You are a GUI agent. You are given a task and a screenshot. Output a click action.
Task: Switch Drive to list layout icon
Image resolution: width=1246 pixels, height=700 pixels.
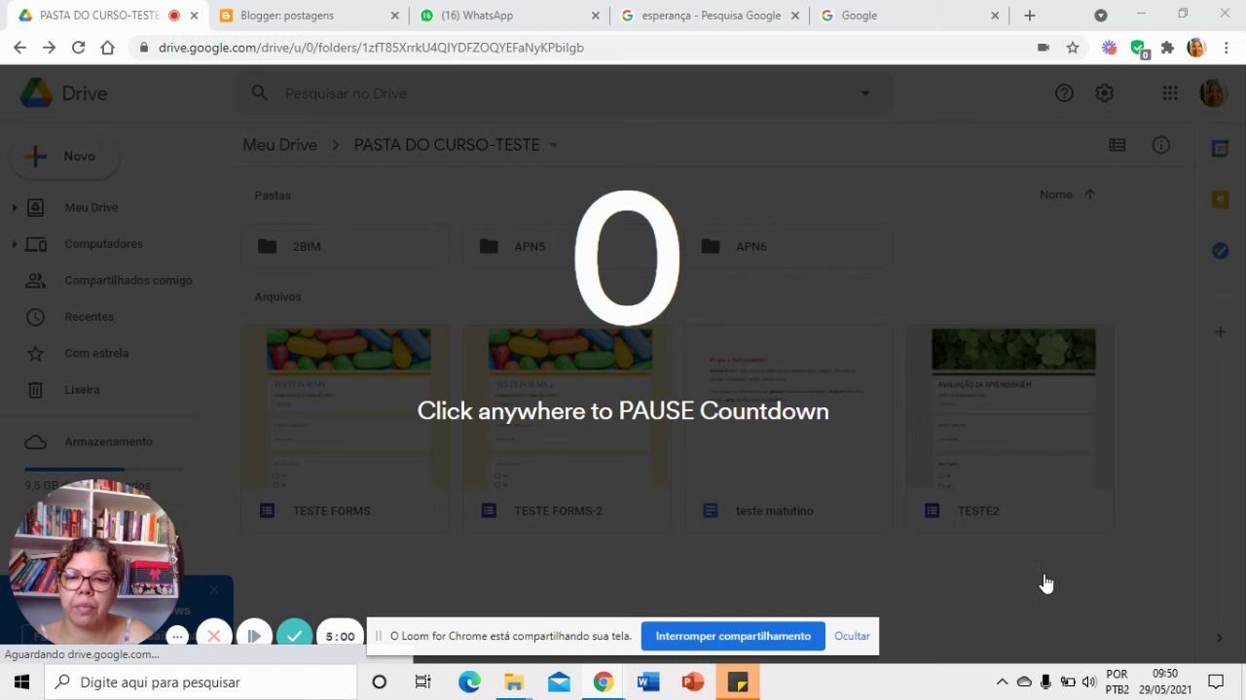[1118, 145]
